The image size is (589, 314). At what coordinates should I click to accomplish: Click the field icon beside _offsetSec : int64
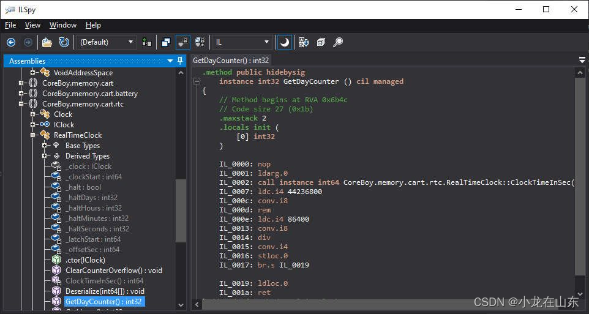(x=56, y=249)
